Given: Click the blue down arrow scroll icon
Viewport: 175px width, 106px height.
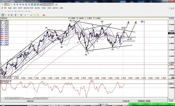Looking at the screenshot, I should tap(17, 4).
